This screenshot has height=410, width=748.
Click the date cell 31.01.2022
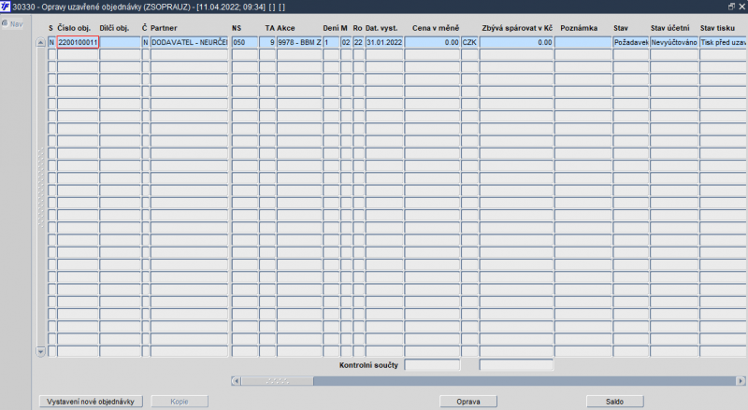[384, 42]
